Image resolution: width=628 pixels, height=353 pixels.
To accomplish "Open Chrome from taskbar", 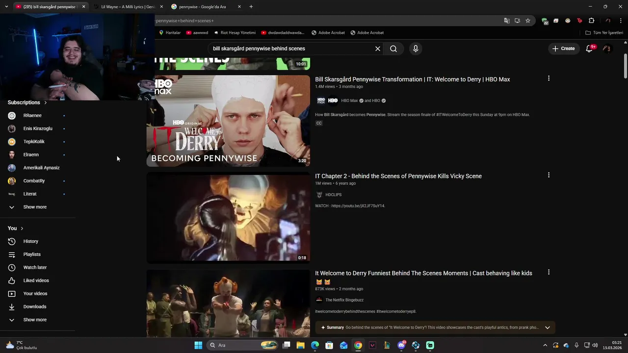I will [358, 345].
